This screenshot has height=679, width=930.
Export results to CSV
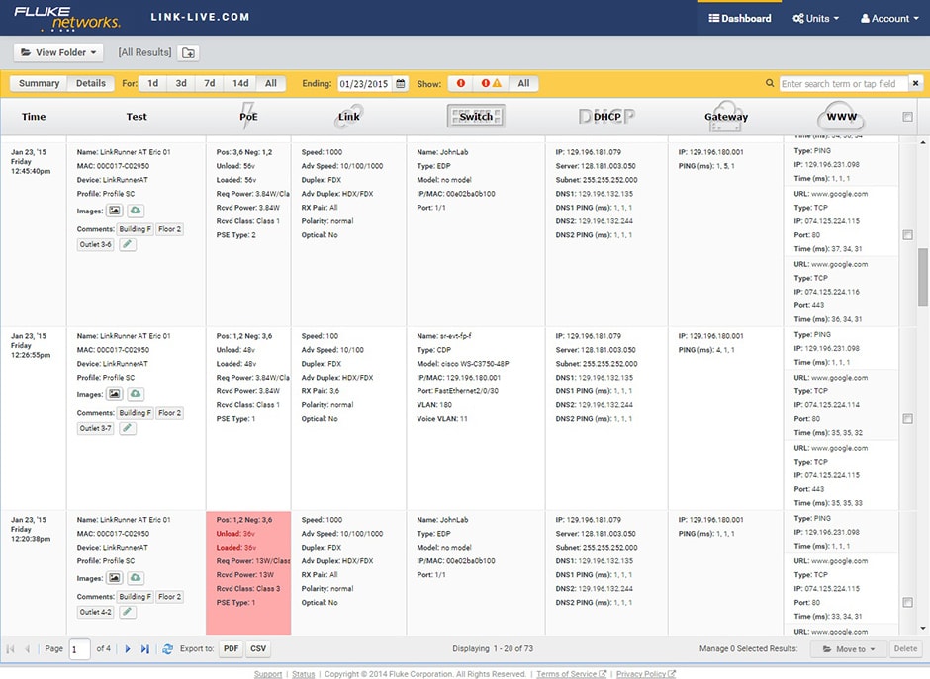coord(257,649)
